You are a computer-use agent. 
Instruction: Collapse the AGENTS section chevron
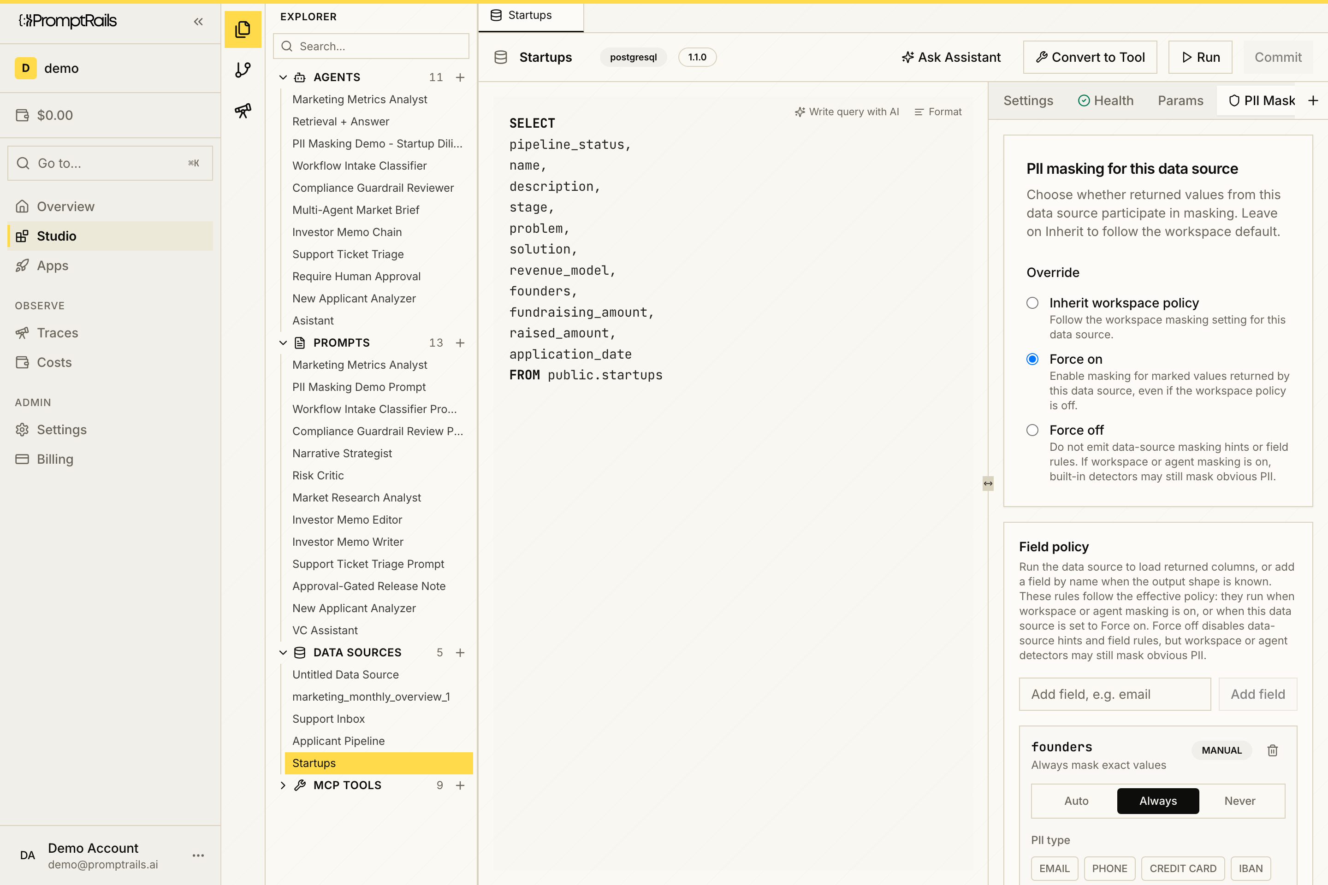(x=284, y=77)
